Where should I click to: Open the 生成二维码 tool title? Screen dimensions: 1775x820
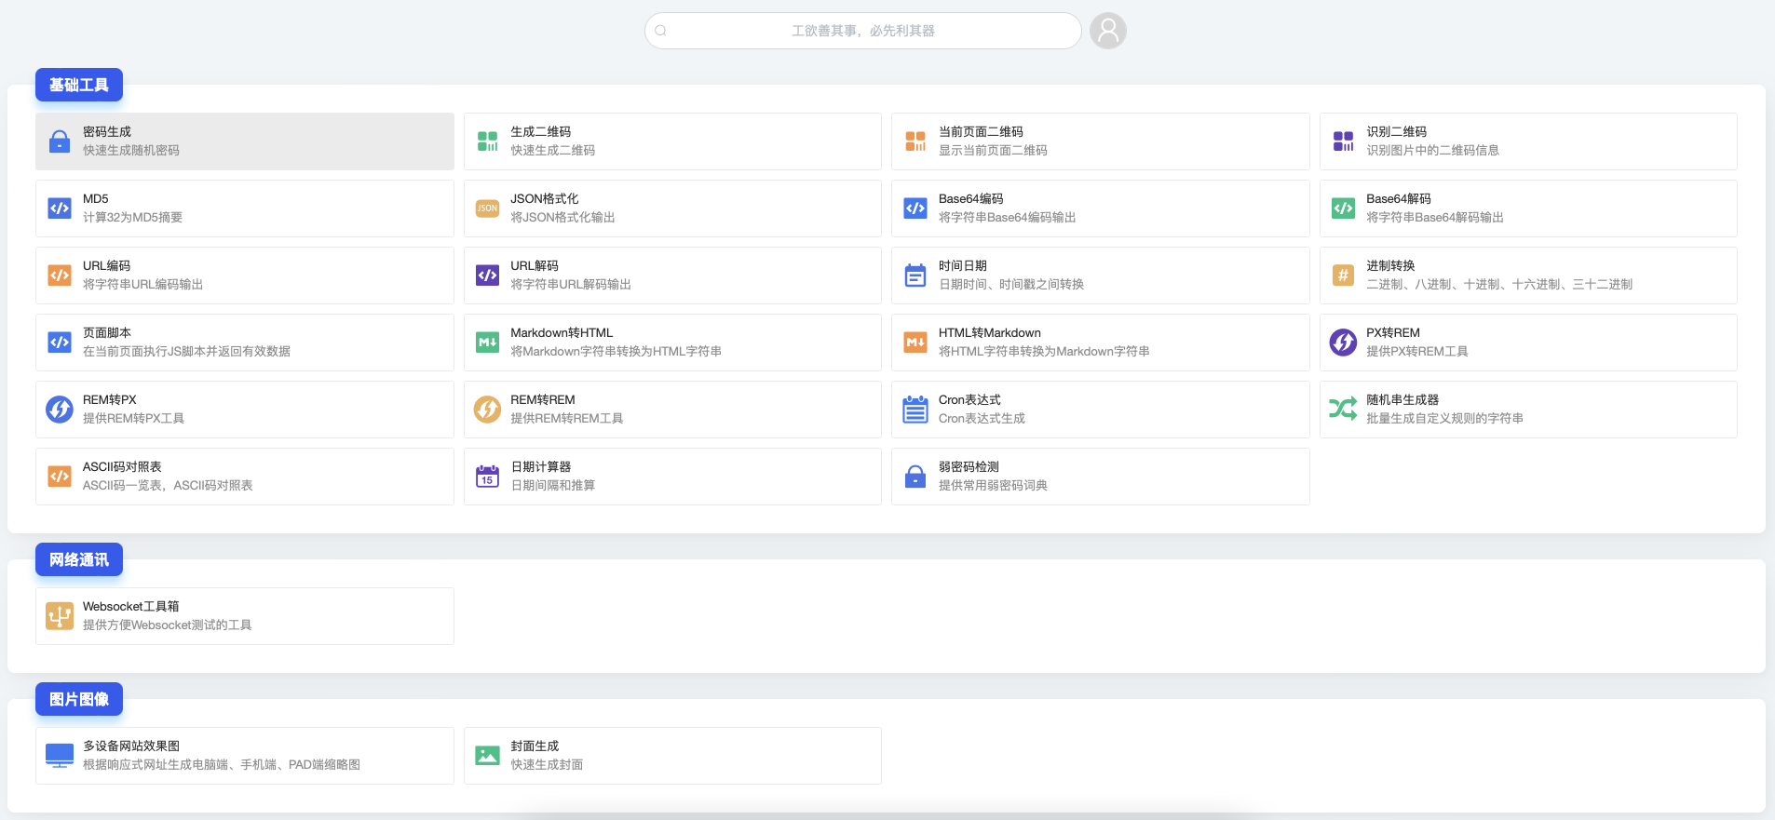coord(541,132)
